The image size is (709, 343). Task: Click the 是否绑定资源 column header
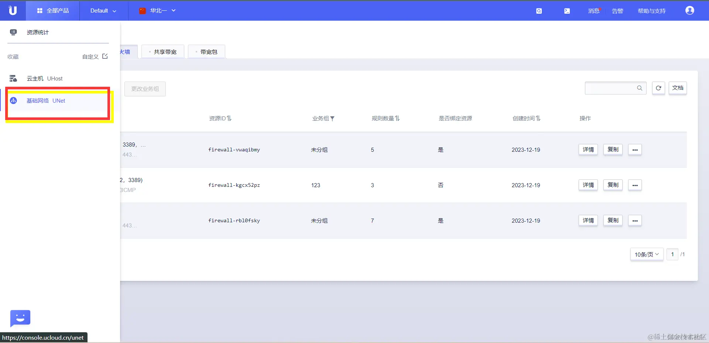pos(455,118)
